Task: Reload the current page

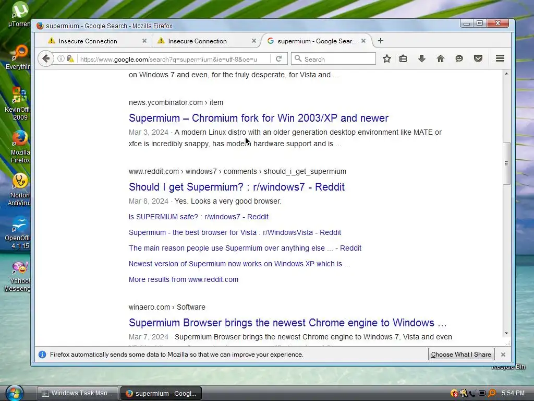Action: [x=278, y=58]
